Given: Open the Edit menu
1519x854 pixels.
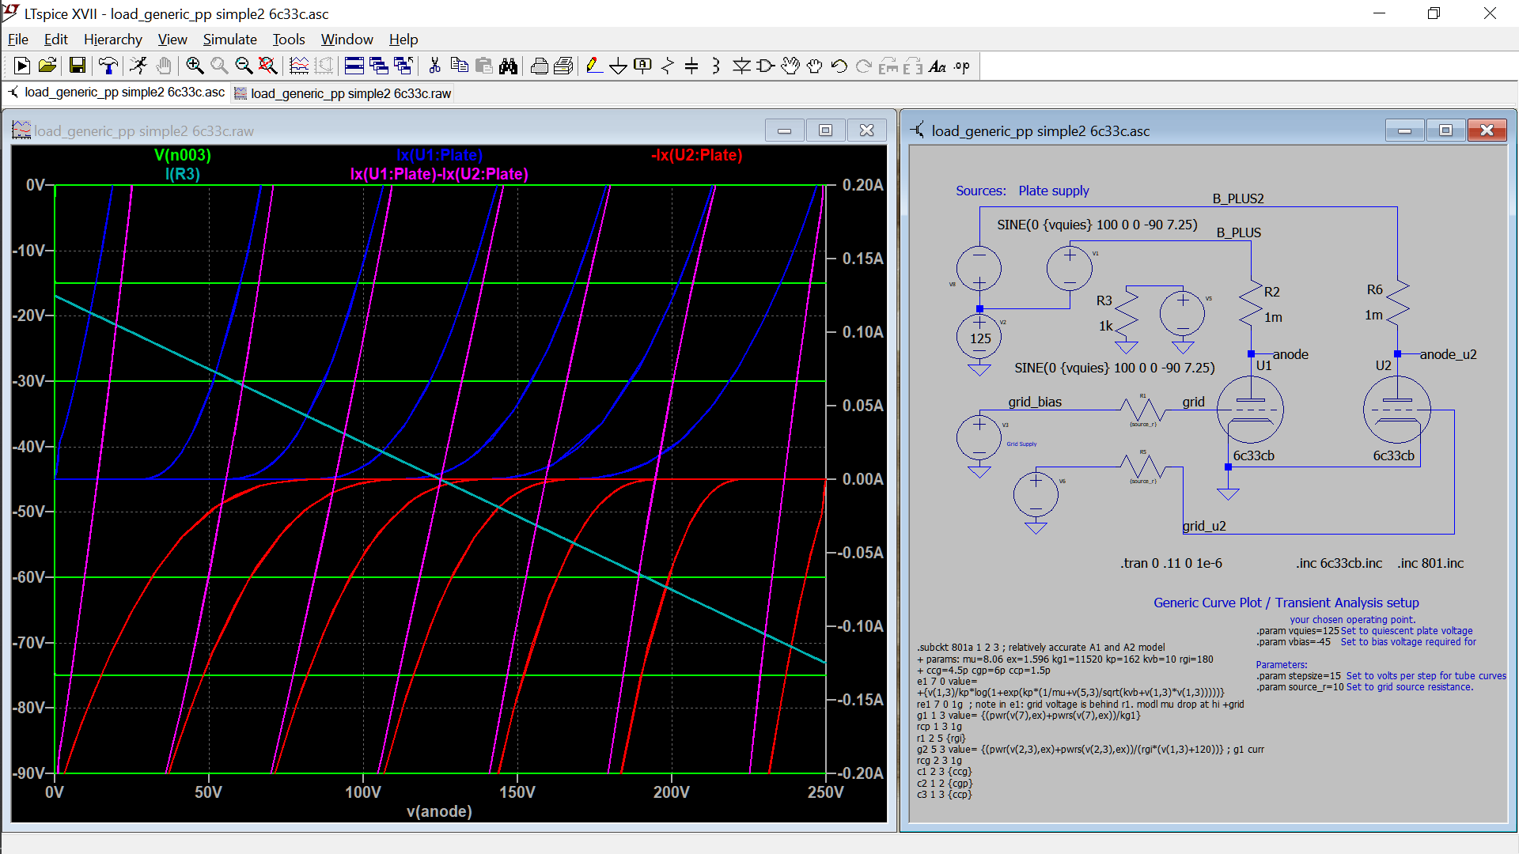Looking at the screenshot, I should pos(55,39).
